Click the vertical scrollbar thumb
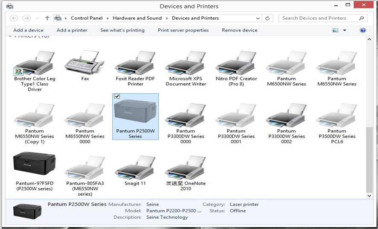The image size is (378, 229). click(369, 160)
